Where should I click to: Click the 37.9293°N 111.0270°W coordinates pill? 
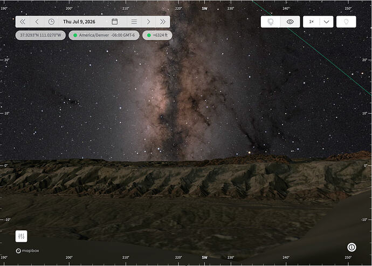(x=40, y=35)
